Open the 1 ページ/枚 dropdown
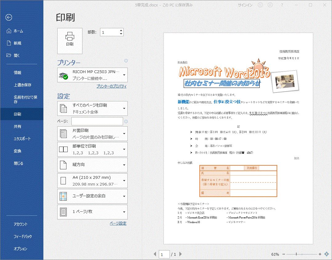Image resolution: width=332 pixels, height=260 pixels. 92,212
